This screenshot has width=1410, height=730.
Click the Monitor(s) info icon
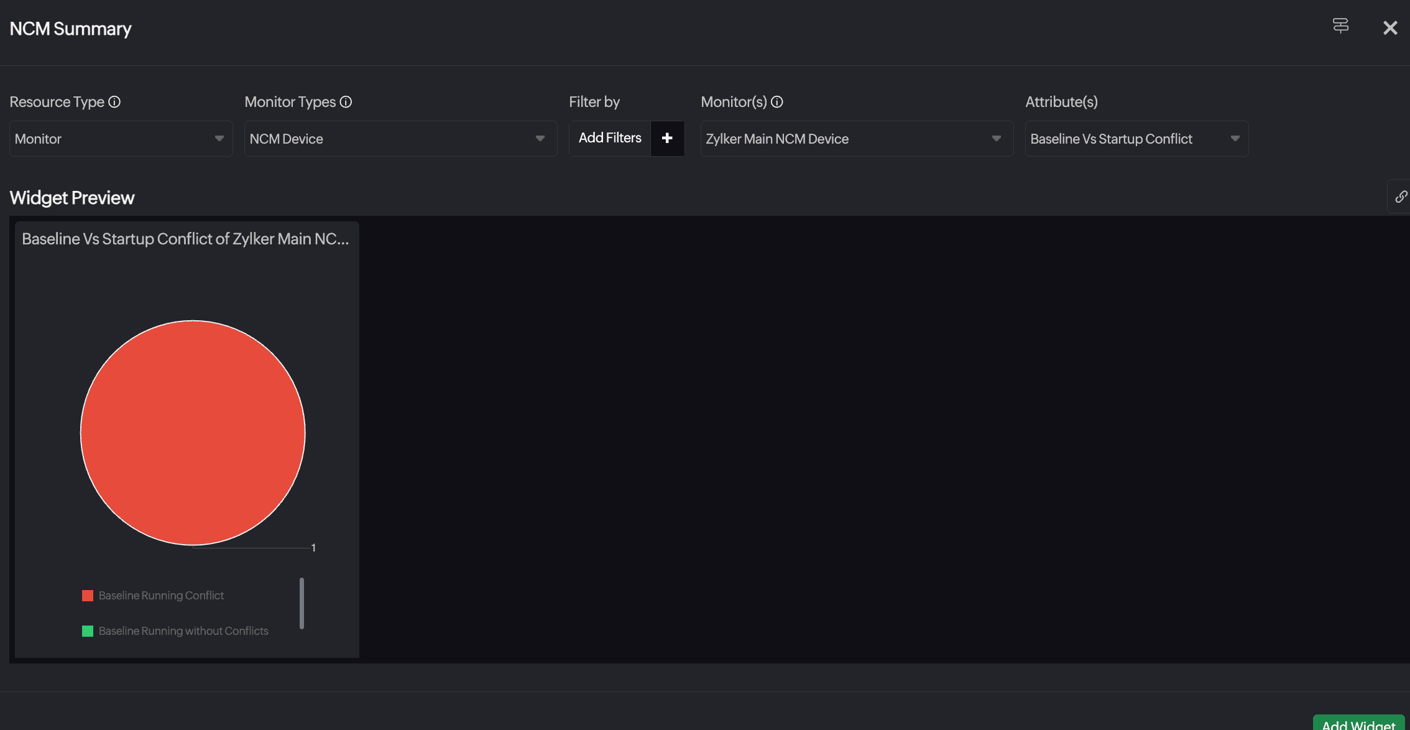[777, 102]
